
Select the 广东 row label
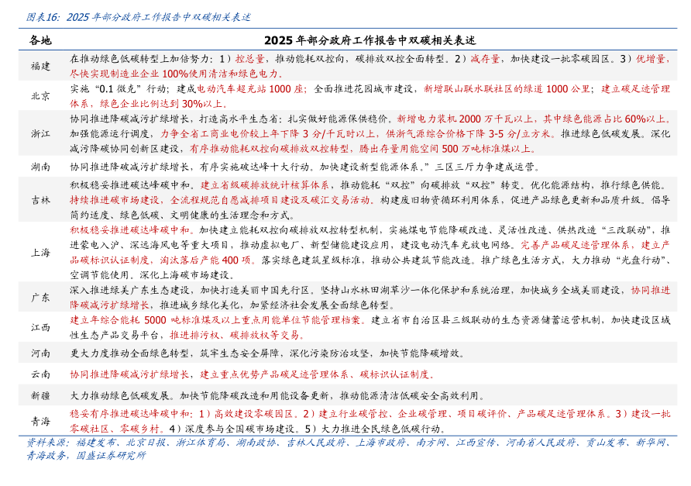40,297
